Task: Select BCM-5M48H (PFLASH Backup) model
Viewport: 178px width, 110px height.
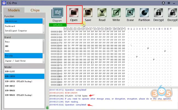Action: coord(24,95)
